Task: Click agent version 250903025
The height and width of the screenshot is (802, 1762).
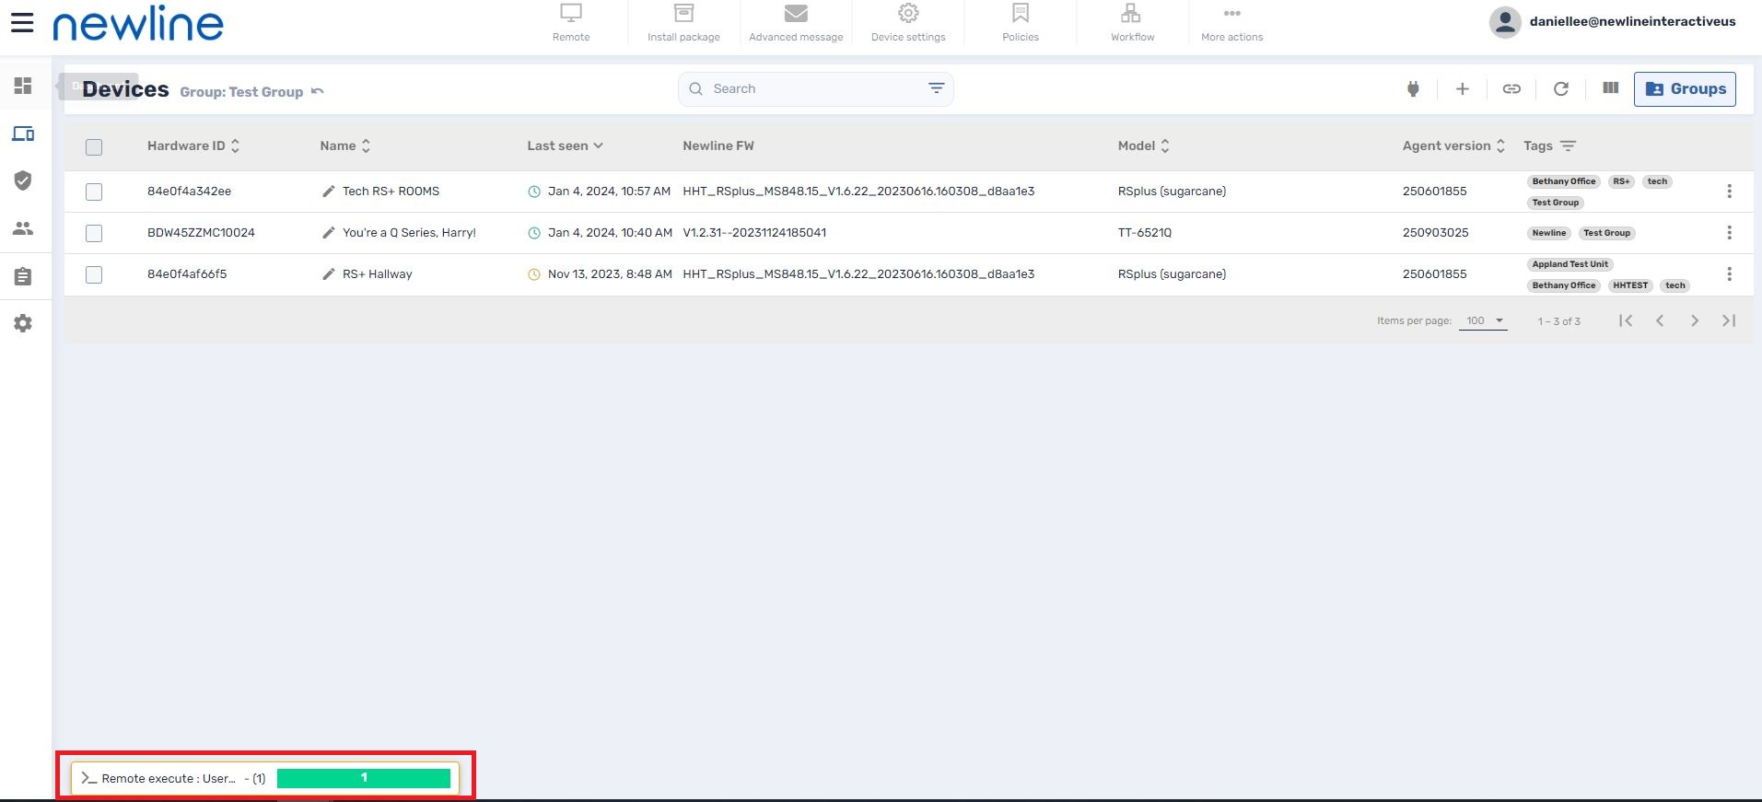Action: 1435,233
